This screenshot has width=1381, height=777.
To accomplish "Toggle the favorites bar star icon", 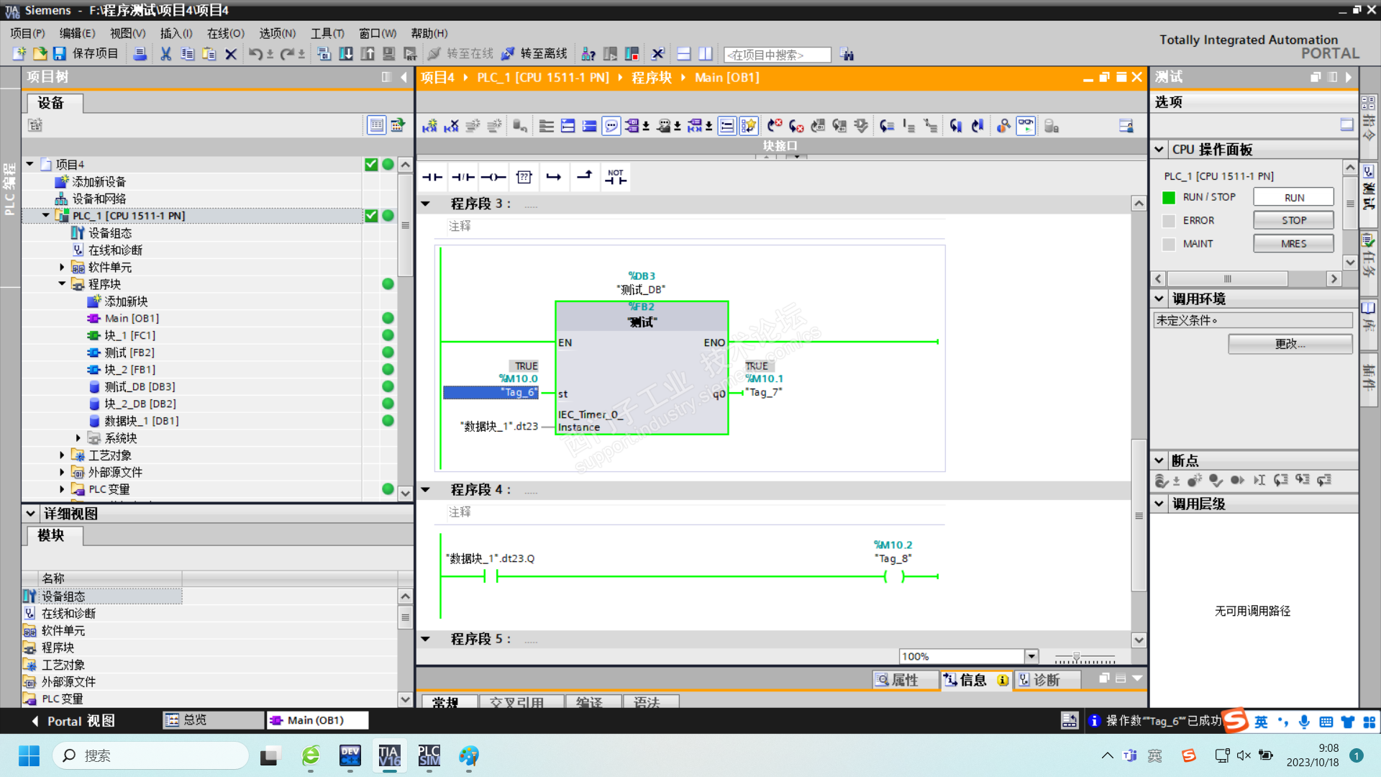I will click(x=748, y=127).
